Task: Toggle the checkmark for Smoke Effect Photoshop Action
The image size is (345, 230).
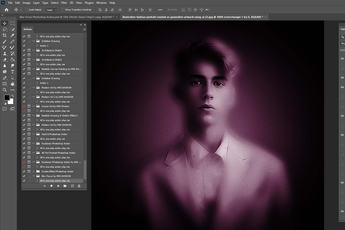Action: (x=24, y=171)
